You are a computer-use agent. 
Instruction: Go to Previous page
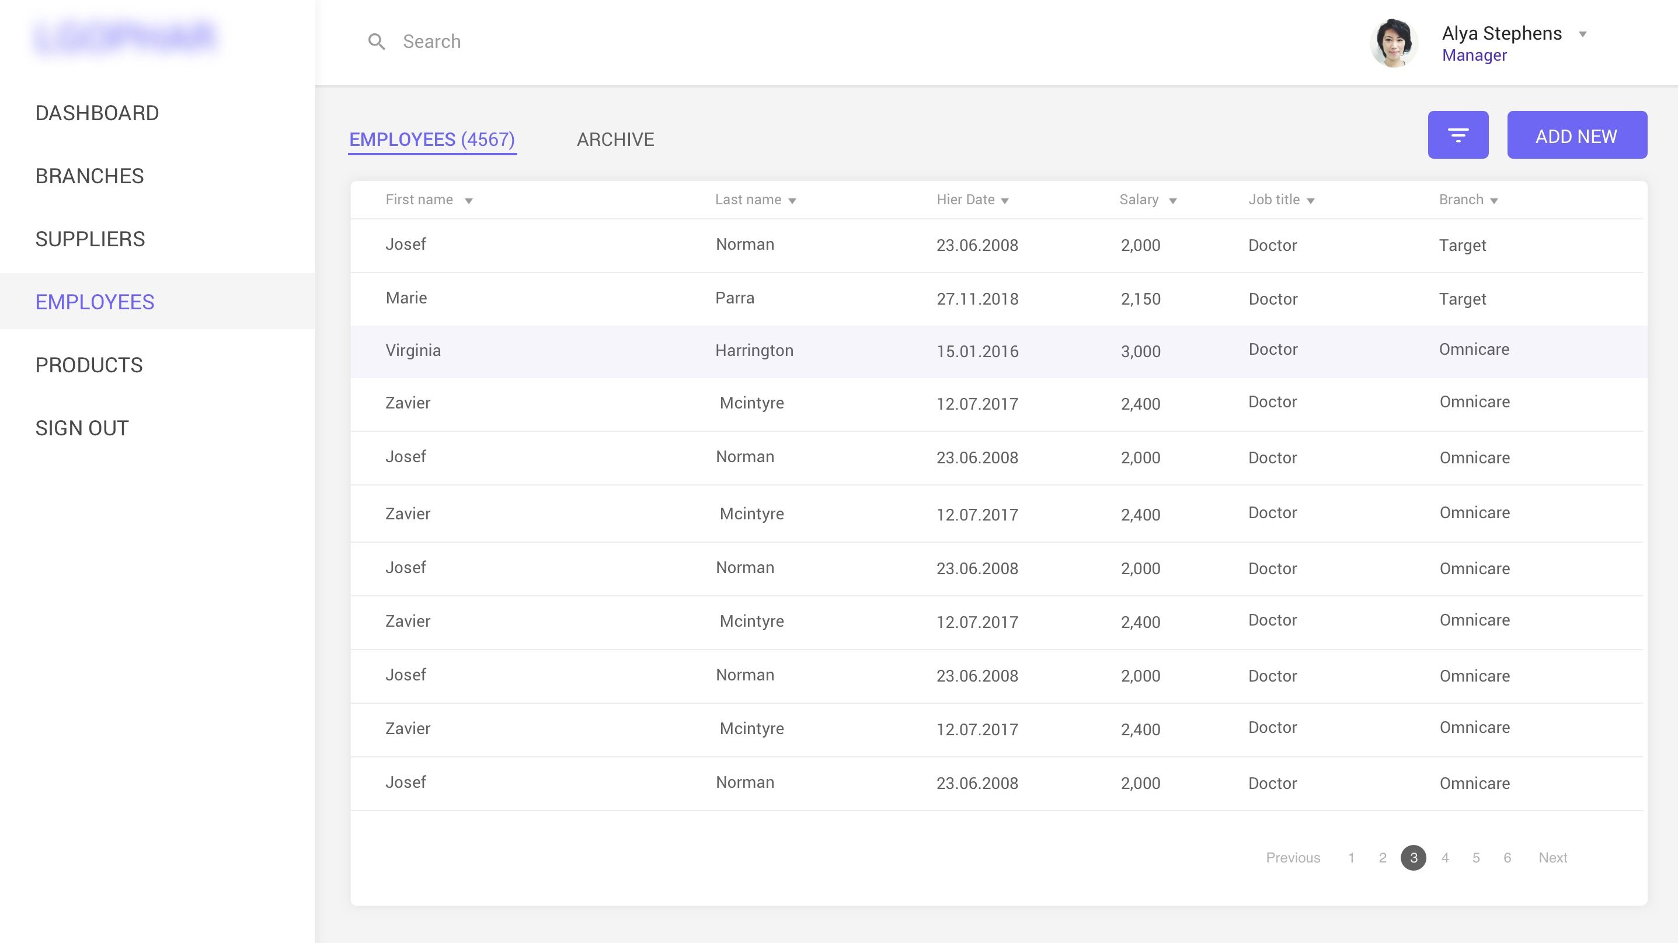(x=1293, y=858)
